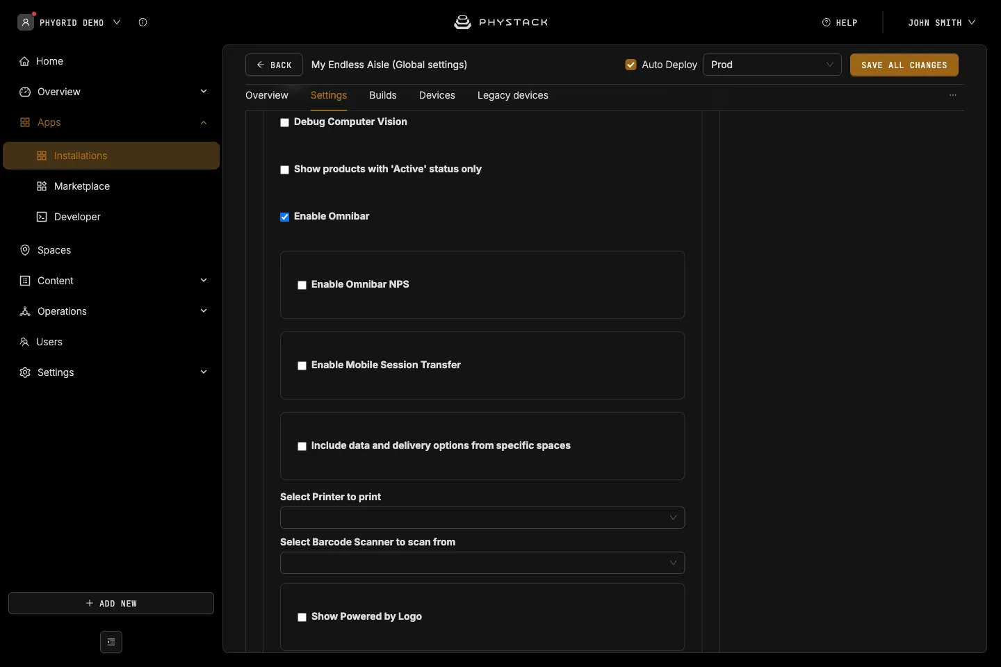Click the Home house icon in sidebar

24,61
